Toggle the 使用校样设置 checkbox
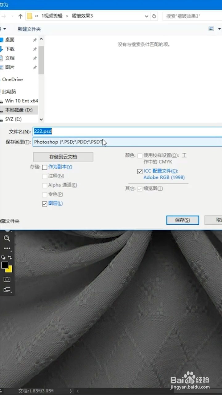This screenshot has height=395, width=222. pos(140,156)
